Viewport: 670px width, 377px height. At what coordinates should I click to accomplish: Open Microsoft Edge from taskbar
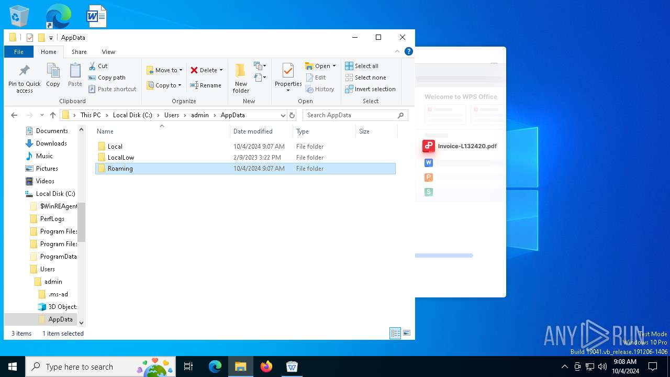pyautogui.click(x=215, y=367)
